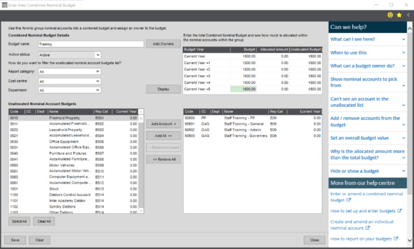Open 'Create and amend an individual nominal account' link
Viewport: 414px width, 249px height.
tap(362, 225)
